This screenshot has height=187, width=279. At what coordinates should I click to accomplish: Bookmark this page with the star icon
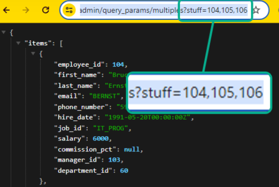256,10
